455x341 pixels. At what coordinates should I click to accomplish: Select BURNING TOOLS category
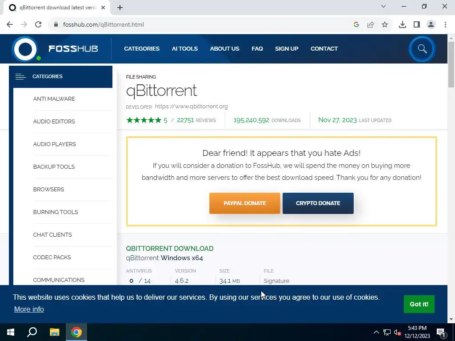pos(56,212)
